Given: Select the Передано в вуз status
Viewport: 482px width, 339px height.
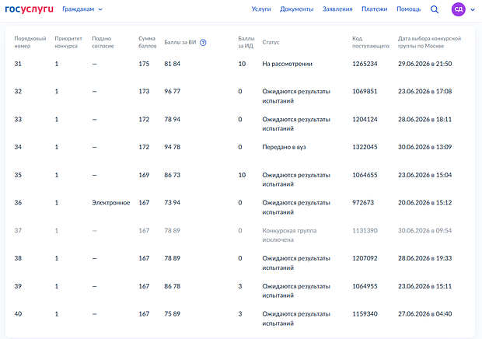Looking at the screenshot, I should point(284,147).
